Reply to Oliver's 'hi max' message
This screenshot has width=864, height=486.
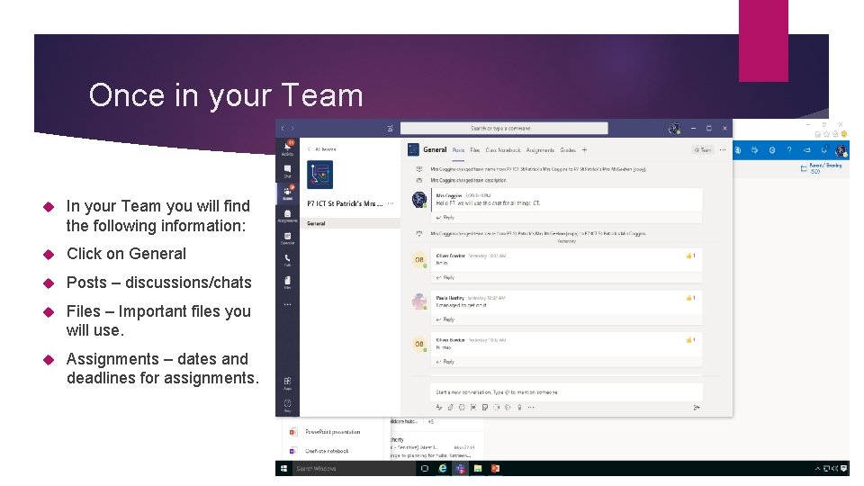[x=445, y=362]
